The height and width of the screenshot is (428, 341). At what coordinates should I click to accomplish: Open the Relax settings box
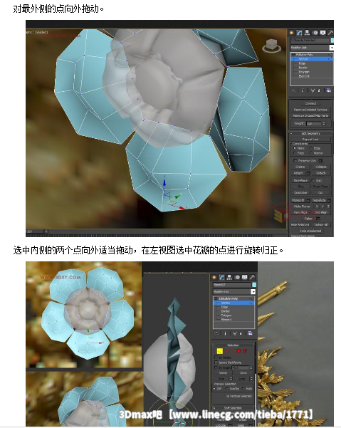[318, 219]
